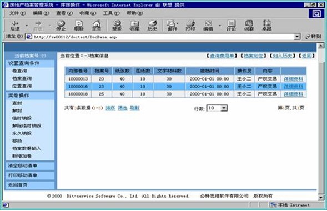Click the dictionary (词霸) toolbar icon
This screenshot has width=327, height=211.
click(x=249, y=26)
